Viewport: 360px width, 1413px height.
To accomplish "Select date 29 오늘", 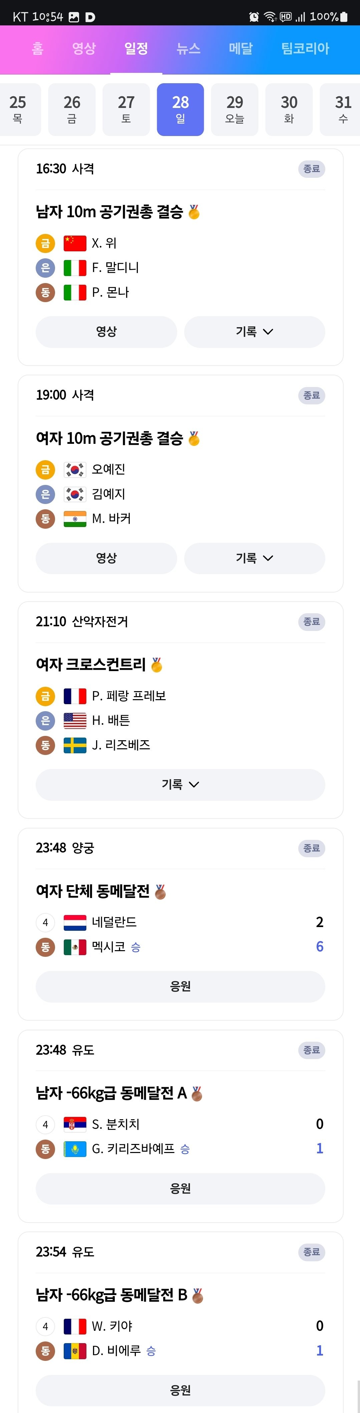I will point(235,109).
